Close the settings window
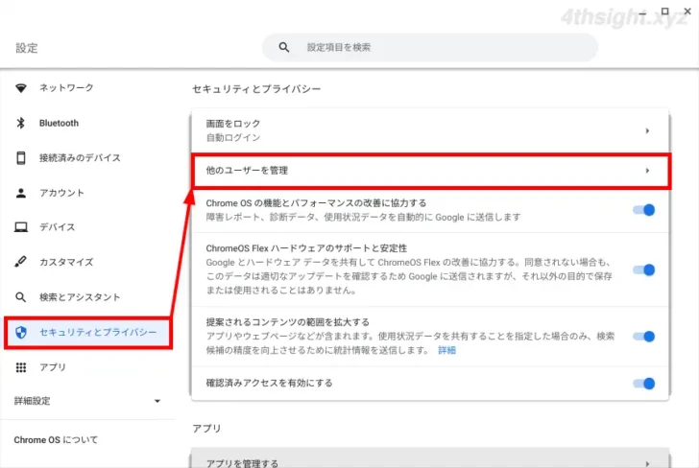This screenshot has height=468, width=699. (687, 12)
